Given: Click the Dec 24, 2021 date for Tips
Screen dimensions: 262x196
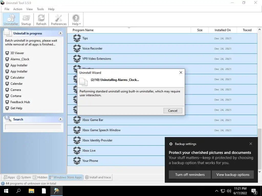Looking at the screenshot, I should pos(223,38).
